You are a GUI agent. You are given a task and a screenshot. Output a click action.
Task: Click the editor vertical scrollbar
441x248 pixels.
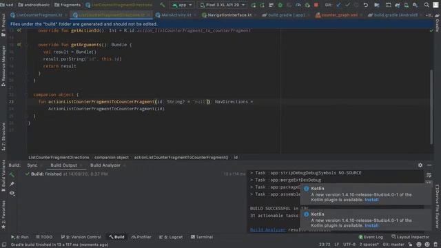[x=431, y=107]
